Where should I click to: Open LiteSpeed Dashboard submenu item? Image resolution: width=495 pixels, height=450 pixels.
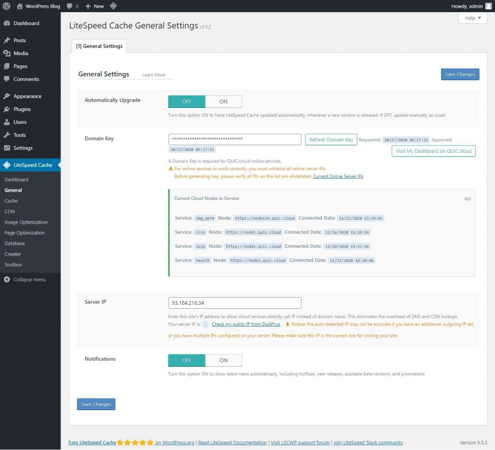click(16, 180)
